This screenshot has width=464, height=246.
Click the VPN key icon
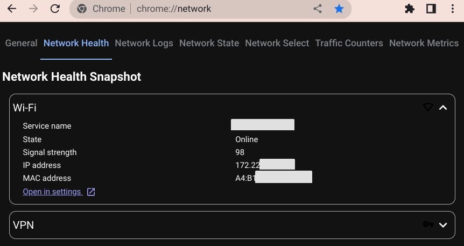pos(428,224)
